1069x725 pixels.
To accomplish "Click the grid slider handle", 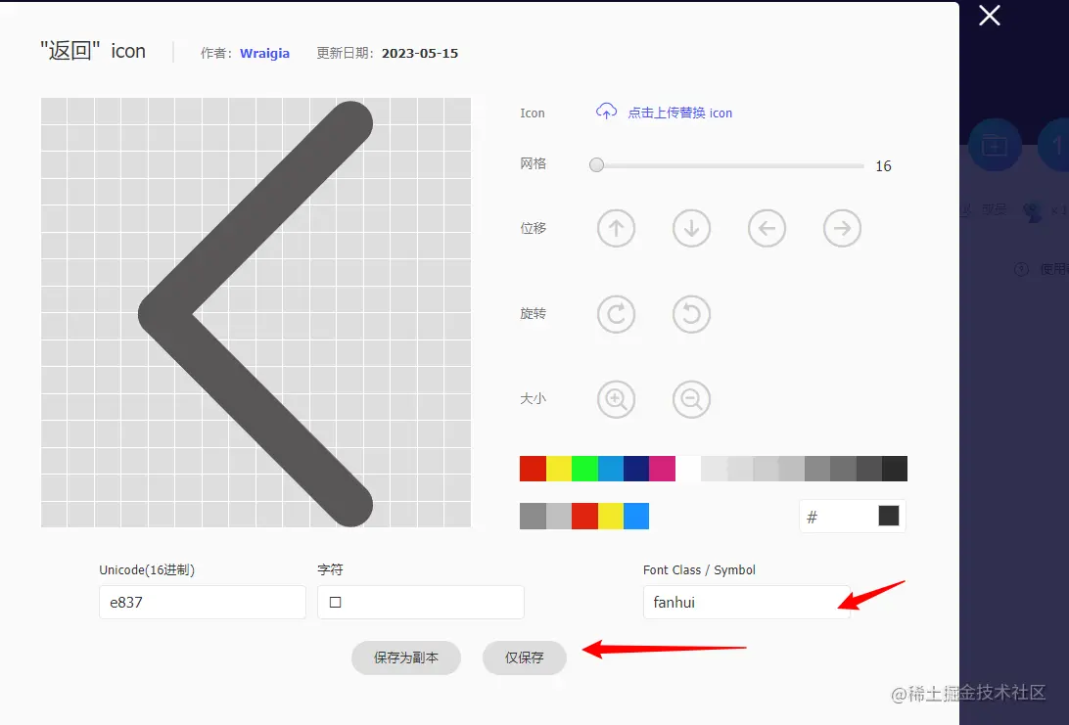I will click(596, 165).
